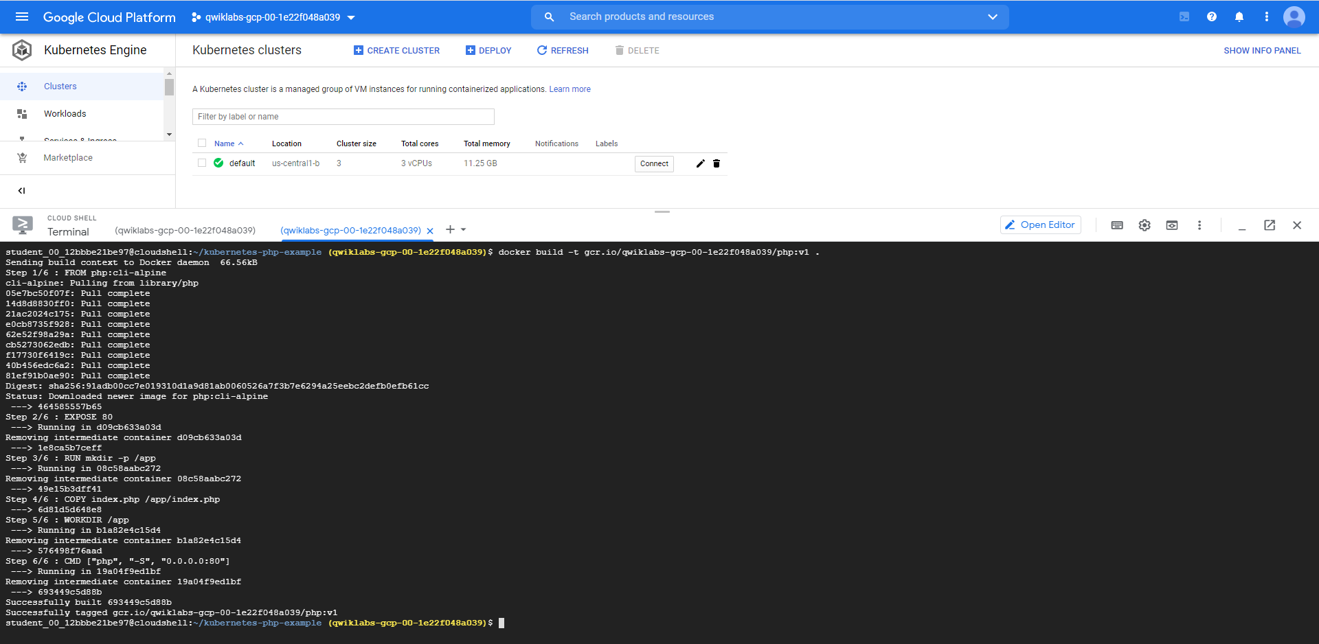Click the Filter by label or name field

343,117
